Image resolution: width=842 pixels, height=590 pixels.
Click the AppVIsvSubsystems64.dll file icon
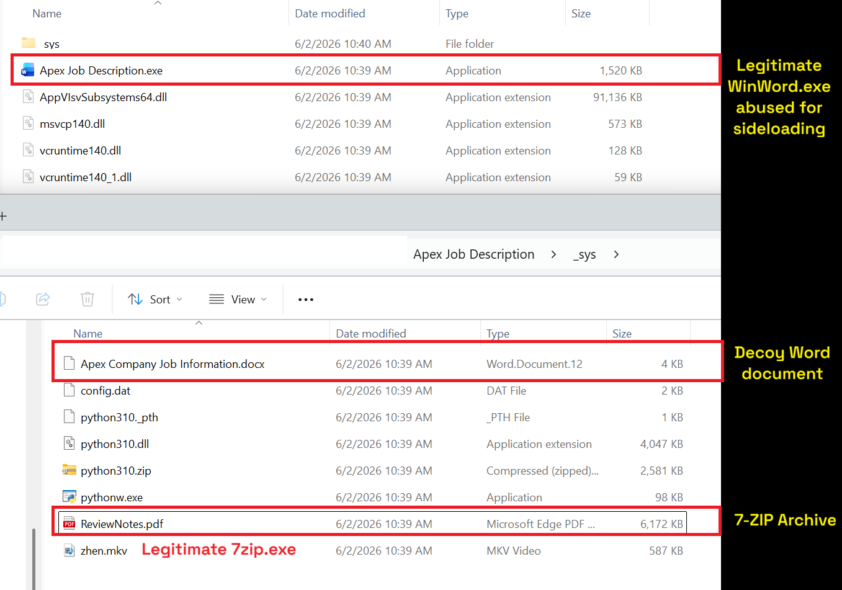[x=28, y=97]
